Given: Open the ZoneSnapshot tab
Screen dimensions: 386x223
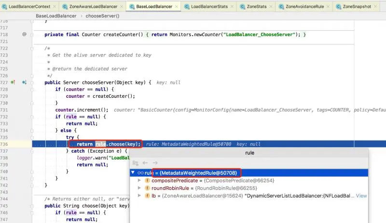Looking at the screenshot, I should click(x=357, y=7).
